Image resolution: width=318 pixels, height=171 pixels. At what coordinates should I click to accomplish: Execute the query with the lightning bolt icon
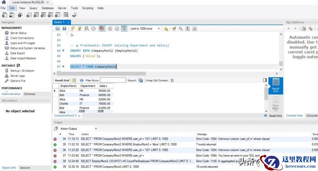point(73,29)
